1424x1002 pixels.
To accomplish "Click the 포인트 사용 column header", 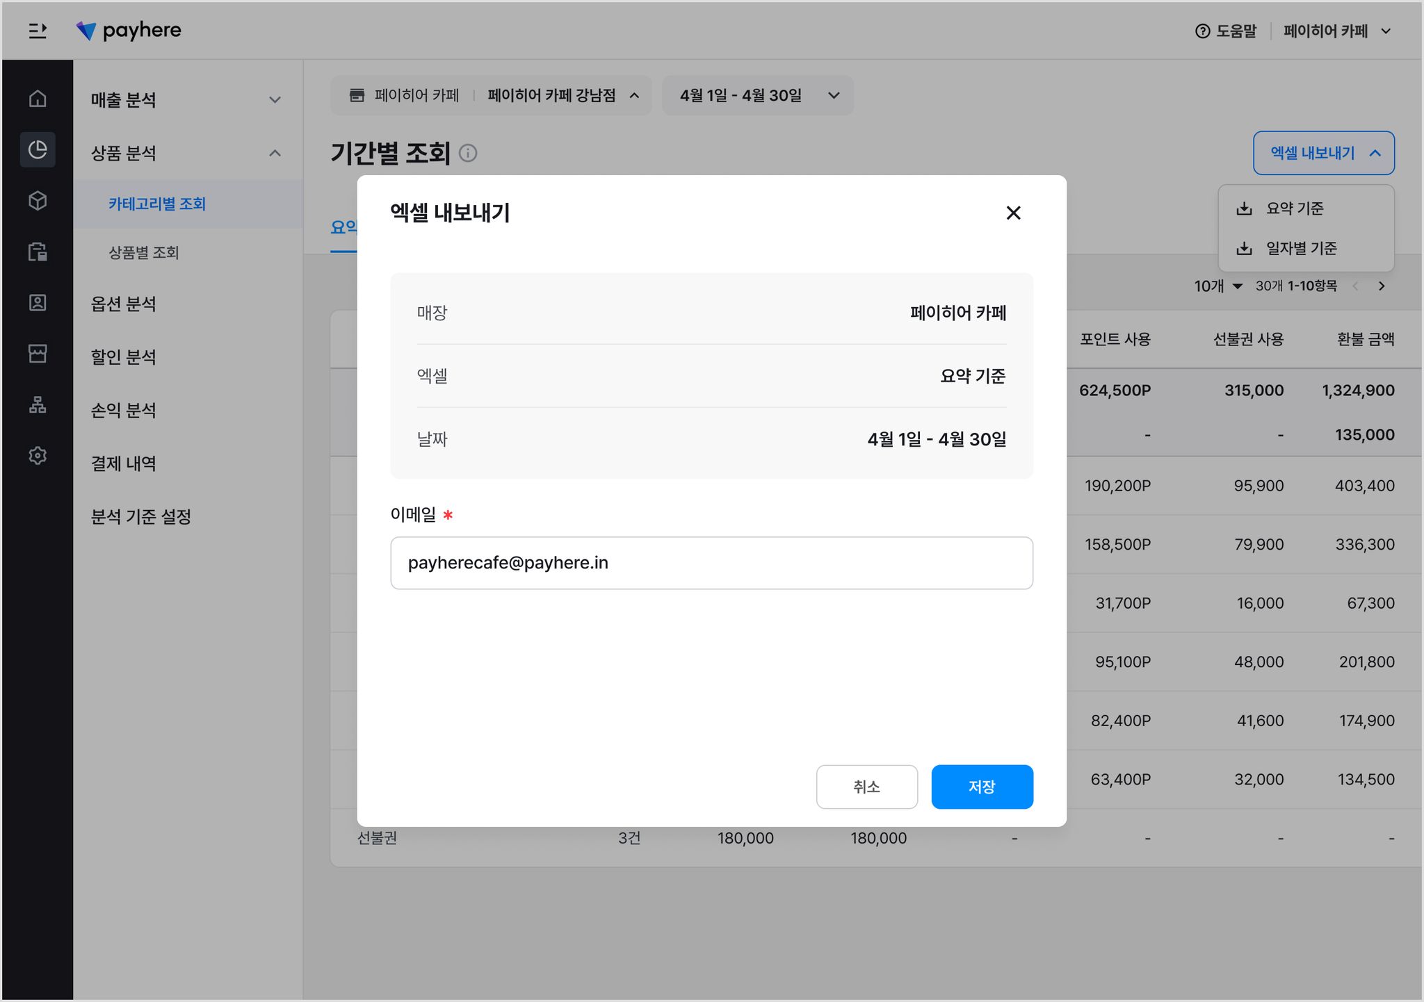I will coord(1115,339).
